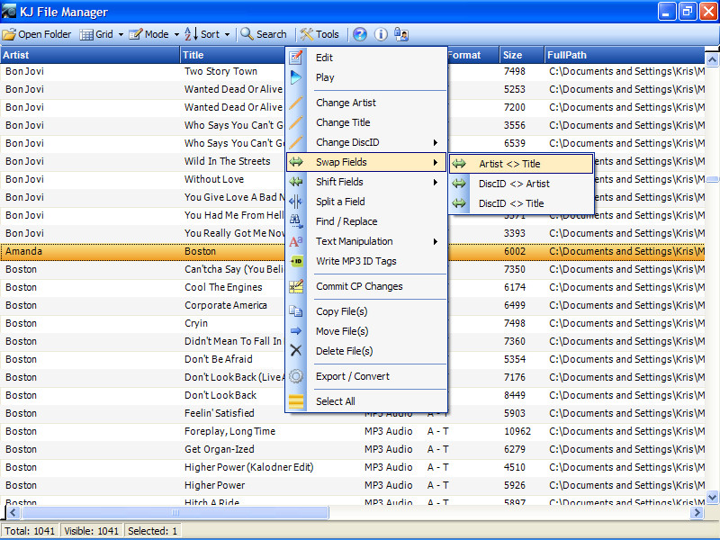
Task: Click the 'Amanda' artist cell
Action: (23, 251)
